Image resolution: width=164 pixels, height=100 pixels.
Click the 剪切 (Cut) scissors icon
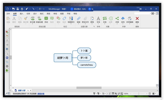click(x=14, y=19)
